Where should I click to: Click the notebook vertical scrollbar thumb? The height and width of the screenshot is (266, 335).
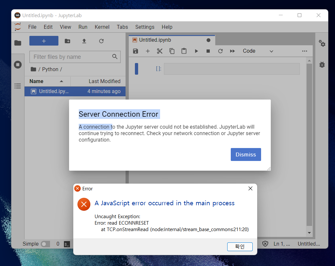click(x=309, y=145)
